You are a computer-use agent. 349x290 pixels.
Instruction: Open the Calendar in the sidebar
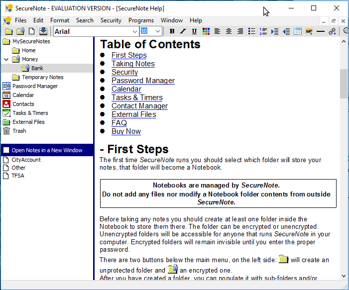click(18, 95)
